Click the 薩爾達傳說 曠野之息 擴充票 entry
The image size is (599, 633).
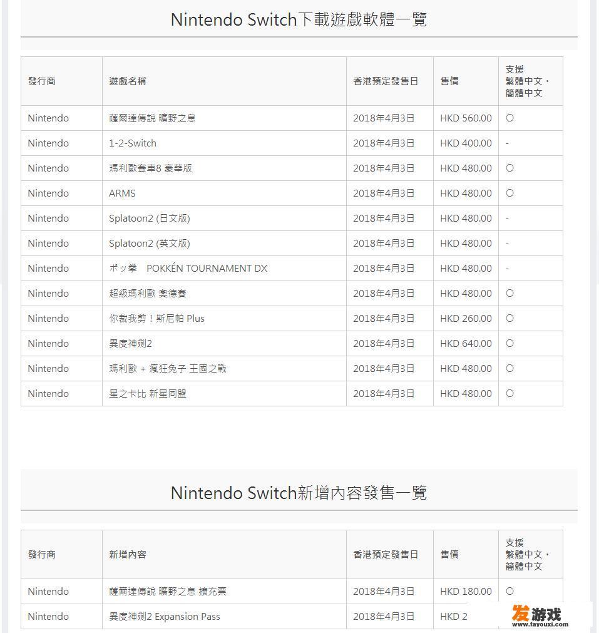pos(168,591)
